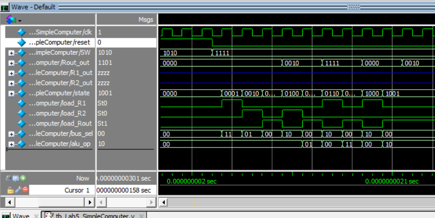Expand the alu_op signal bus

(11, 144)
